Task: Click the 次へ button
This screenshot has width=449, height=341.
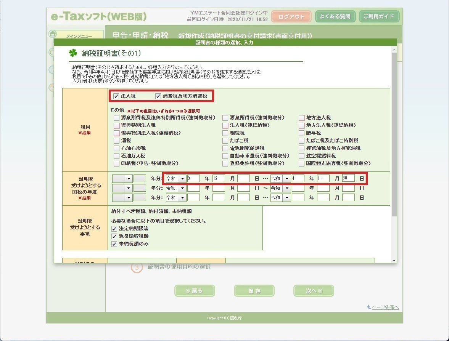Action: 314,291
